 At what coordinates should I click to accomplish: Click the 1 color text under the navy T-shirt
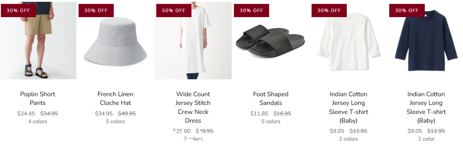tap(426, 139)
